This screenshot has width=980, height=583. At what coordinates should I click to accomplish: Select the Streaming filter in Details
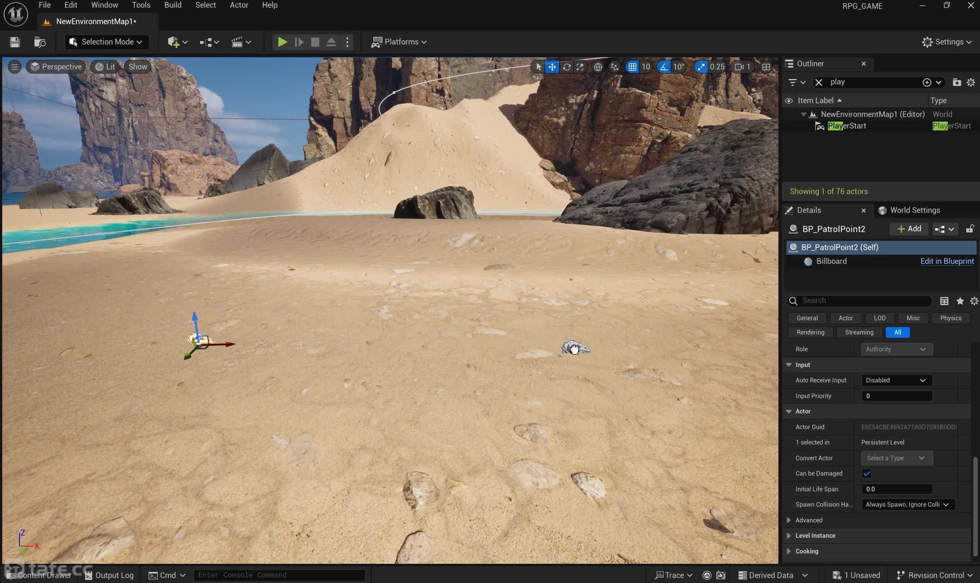pyautogui.click(x=859, y=332)
